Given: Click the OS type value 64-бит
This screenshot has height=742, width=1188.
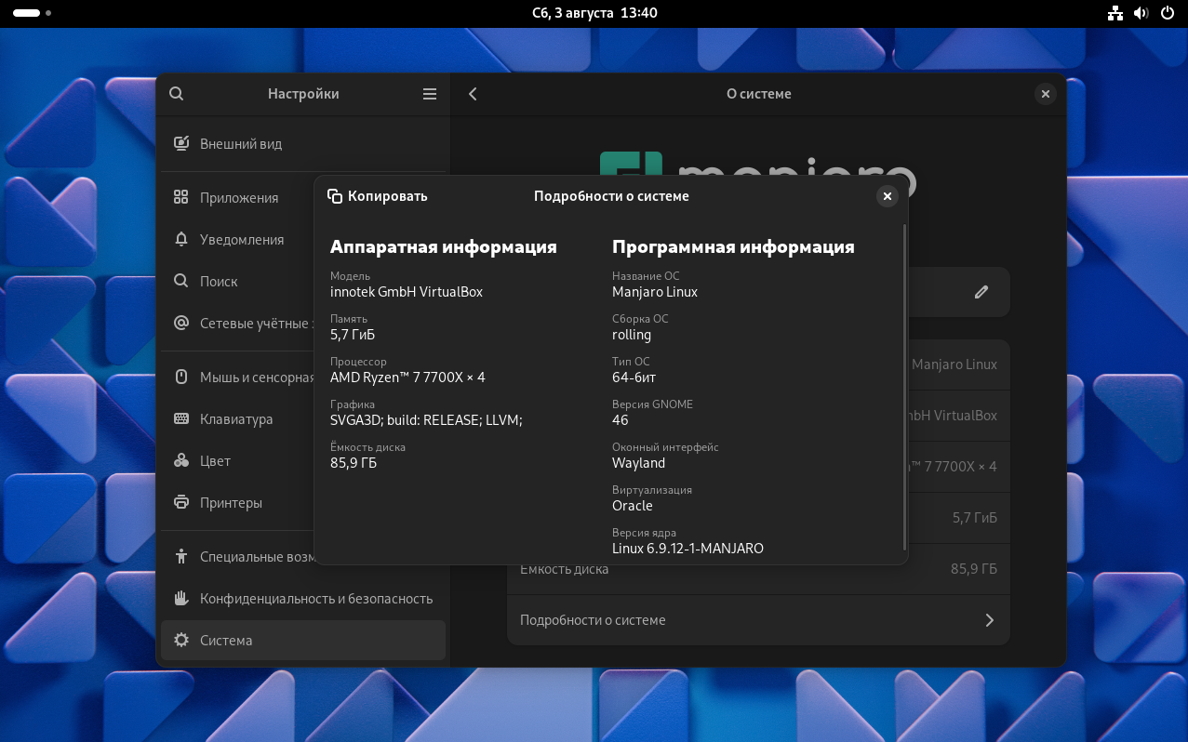Looking at the screenshot, I should [634, 378].
